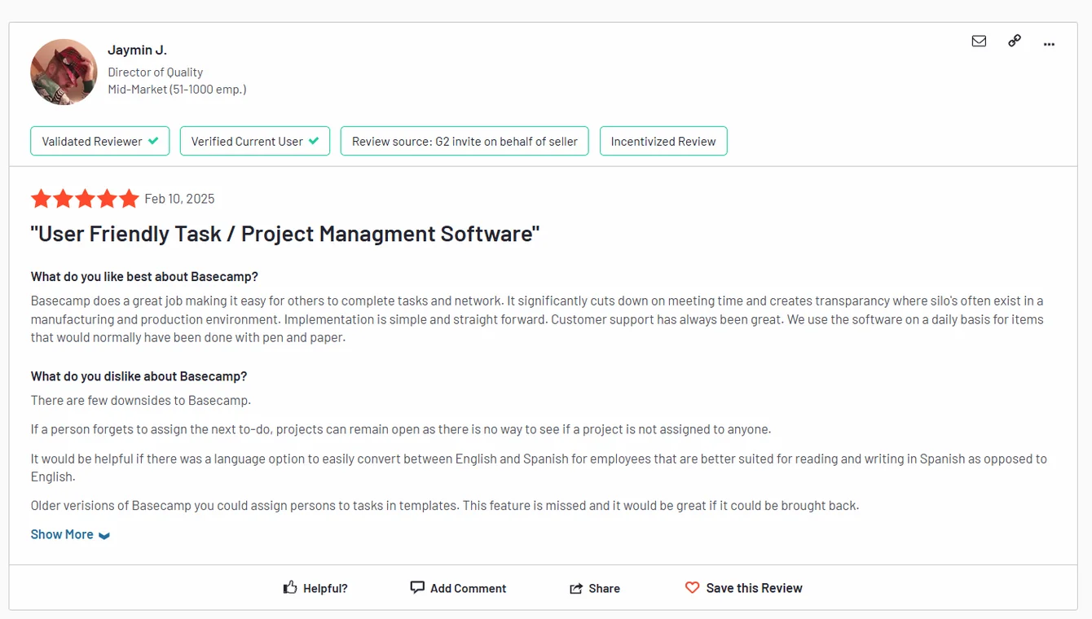Click the Incentivized Review badge

coord(663,141)
